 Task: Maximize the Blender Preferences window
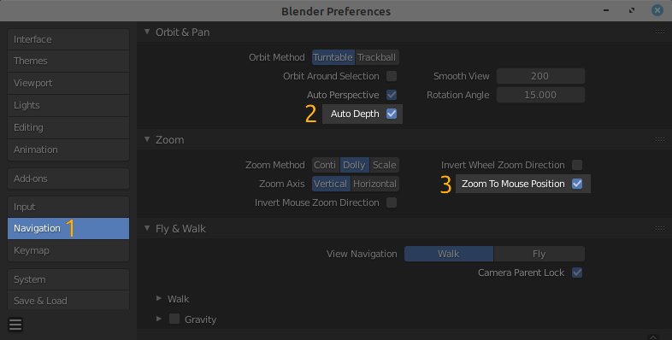(632, 10)
